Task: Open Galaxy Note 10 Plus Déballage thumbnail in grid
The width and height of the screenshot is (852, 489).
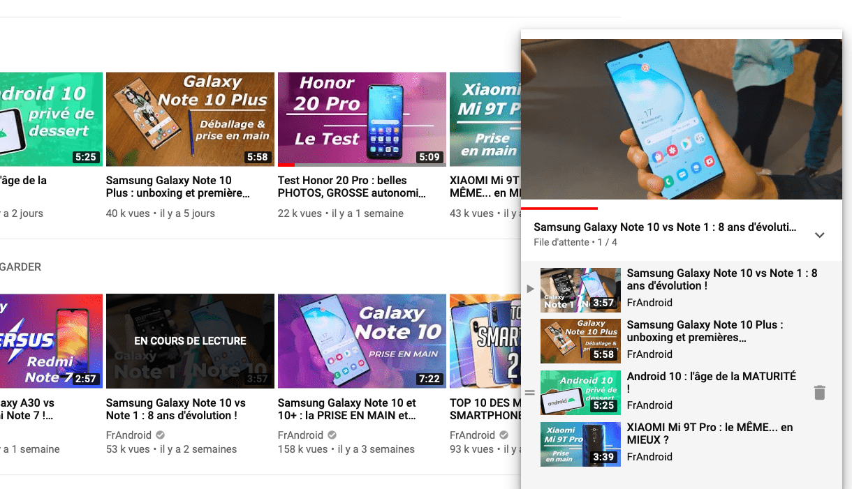Action: pyautogui.click(x=190, y=119)
